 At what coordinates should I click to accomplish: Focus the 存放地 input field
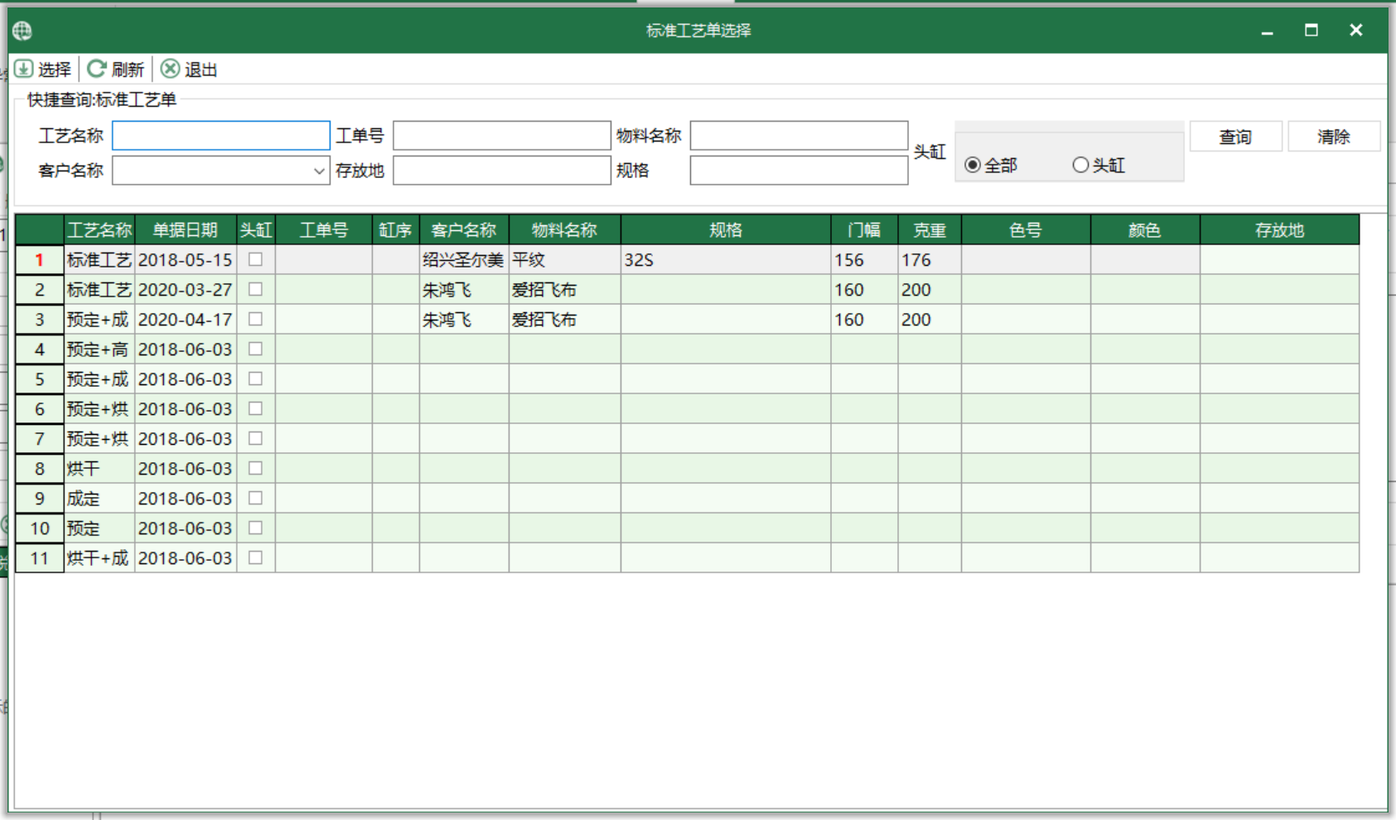click(502, 171)
